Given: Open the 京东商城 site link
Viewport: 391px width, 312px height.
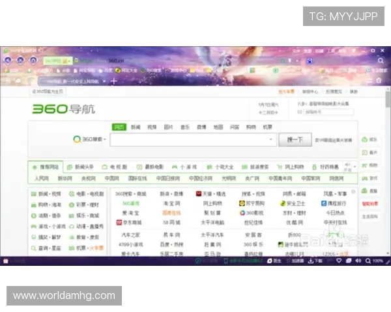Looking at the screenshot, I should coord(129,222).
